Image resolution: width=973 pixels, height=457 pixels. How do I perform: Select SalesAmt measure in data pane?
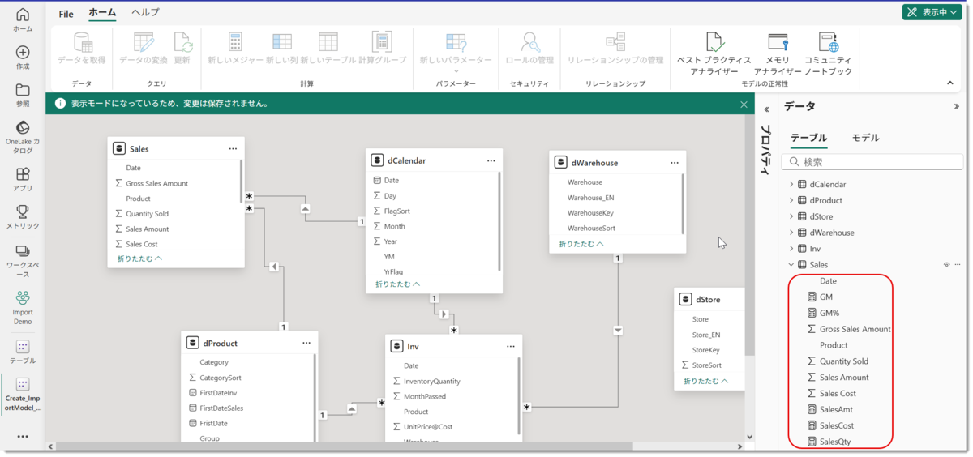pyautogui.click(x=836, y=410)
